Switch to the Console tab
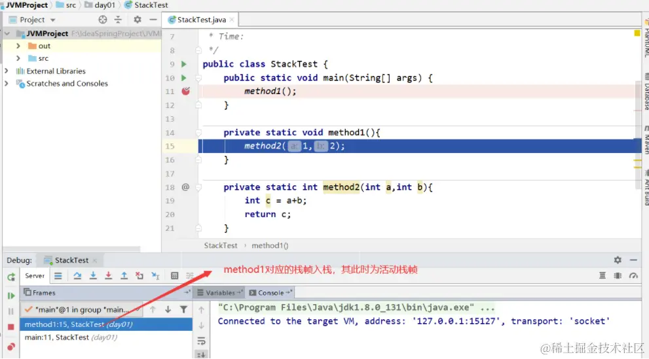The height and width of the screenshot is (359, 649). [270, 292]
